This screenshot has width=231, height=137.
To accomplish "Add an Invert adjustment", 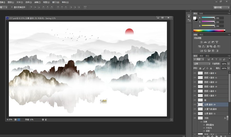I will tap(201, 51).
